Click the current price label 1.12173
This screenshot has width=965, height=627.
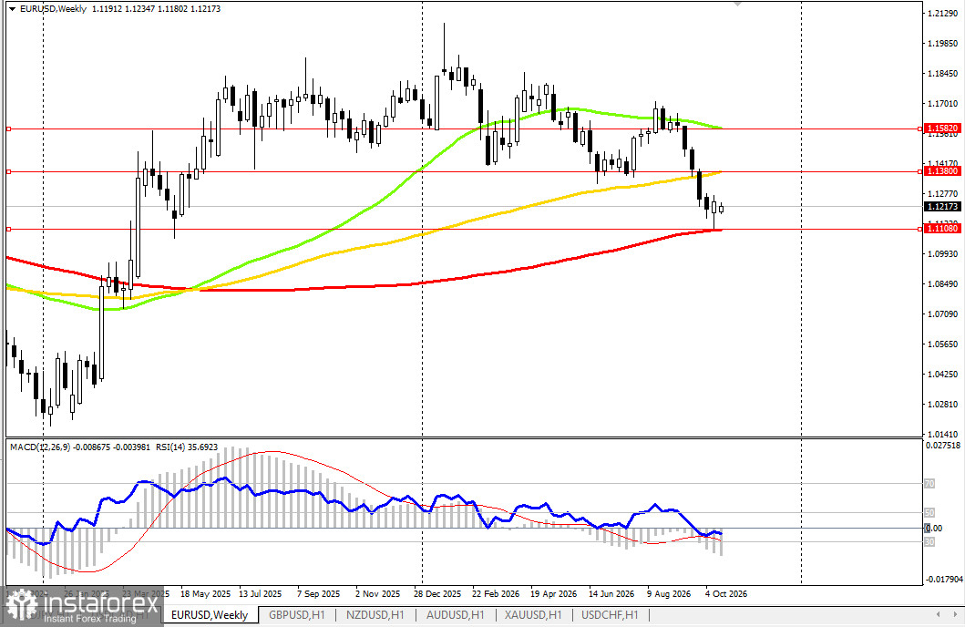point(942,207)
